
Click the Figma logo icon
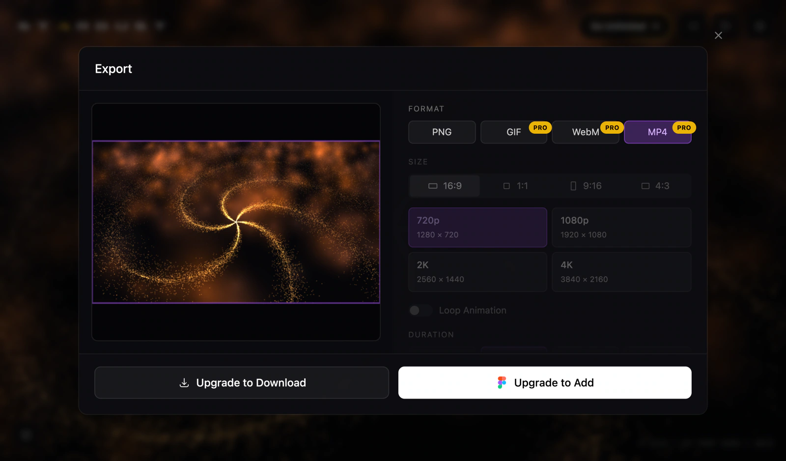point(502,383)
